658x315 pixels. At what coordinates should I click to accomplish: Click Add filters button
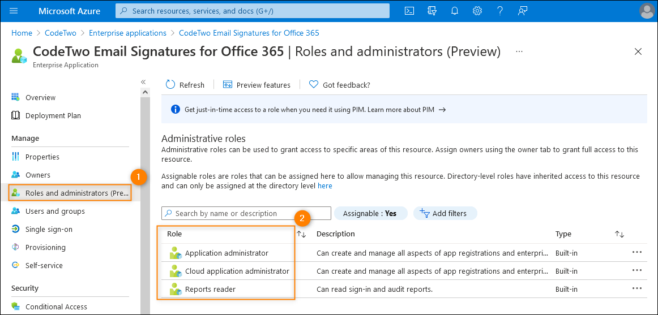click(445, 213)
